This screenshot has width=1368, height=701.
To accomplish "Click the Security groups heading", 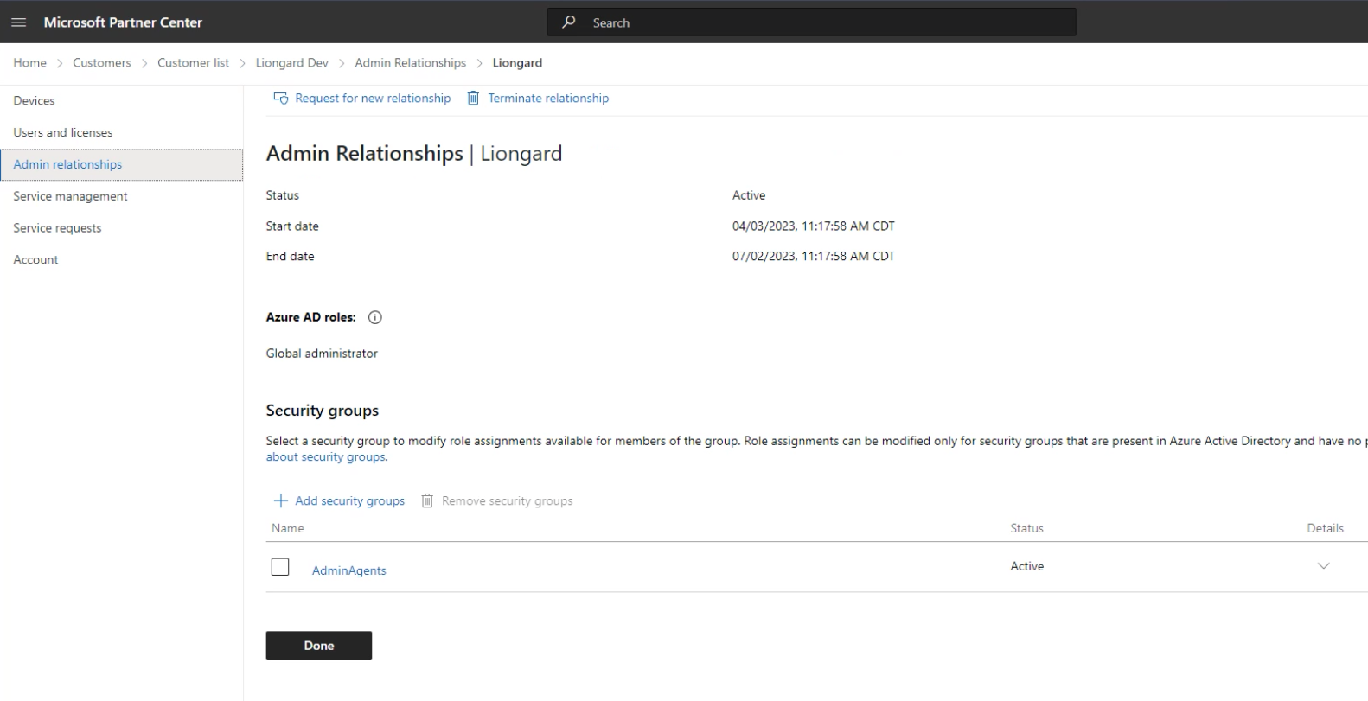I will [x=323, y=411].
